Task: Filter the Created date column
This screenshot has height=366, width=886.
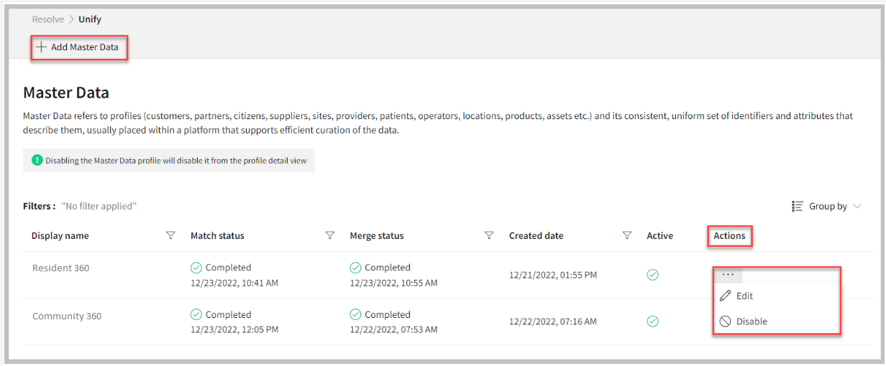Action: (626, 235)
